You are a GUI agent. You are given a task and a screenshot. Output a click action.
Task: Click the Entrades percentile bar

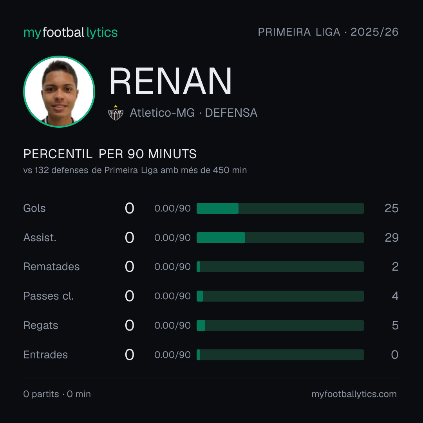(280, 355)
